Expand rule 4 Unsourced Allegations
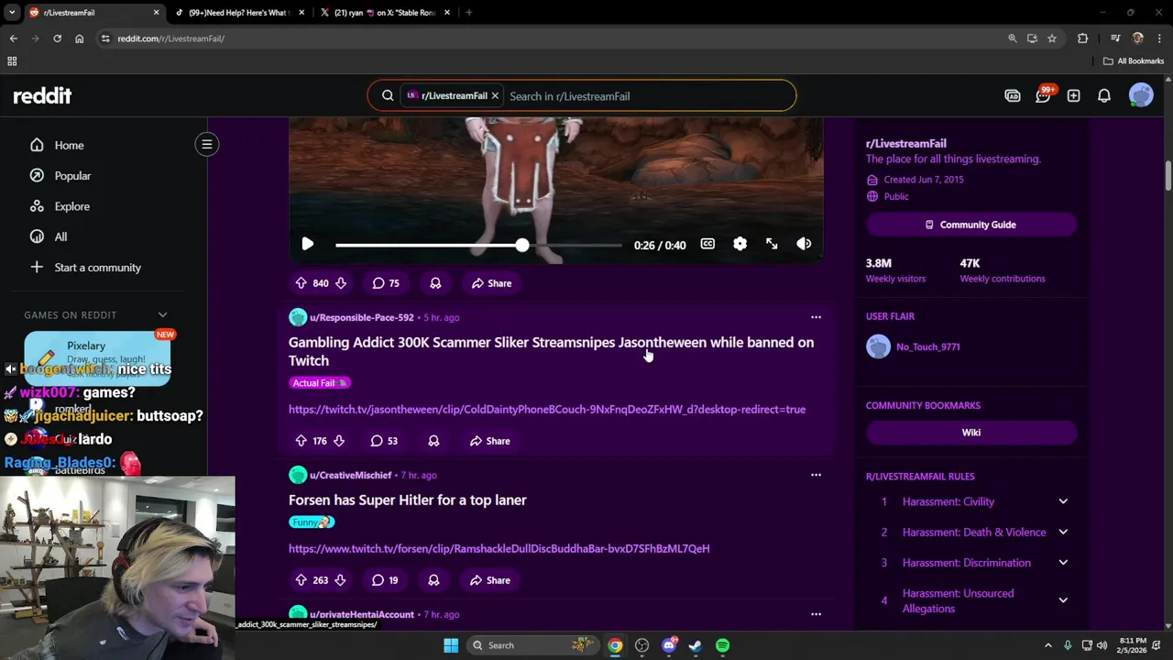1173x660 pixels. click(x=1063, y=600)
